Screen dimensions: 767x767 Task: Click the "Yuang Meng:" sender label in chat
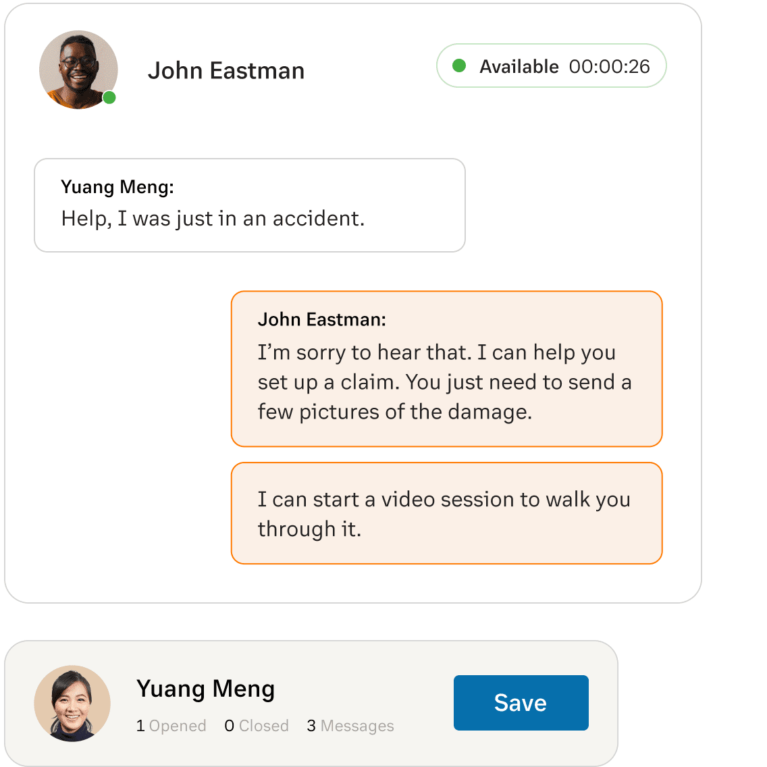click(x=117, y=187)
